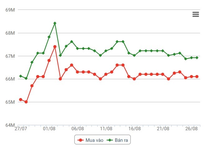Click the highest green Bán ra data point

55,23
